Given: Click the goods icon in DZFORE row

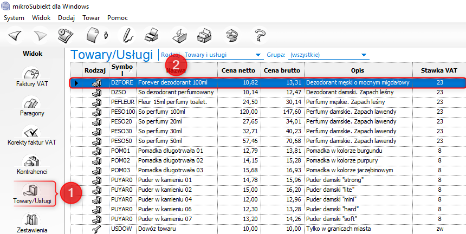Looking at the screenshot, I should (96, 83).
